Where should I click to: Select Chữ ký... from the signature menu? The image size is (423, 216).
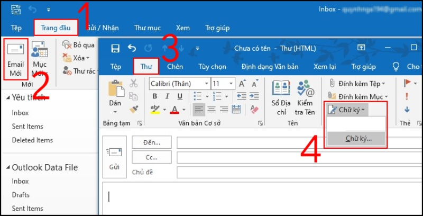[358, 139]
